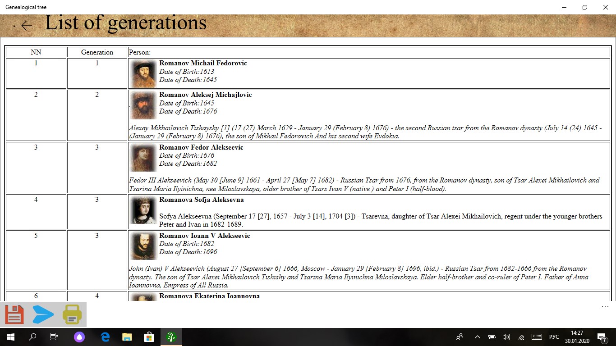Select the List of generations title

[125, 23]
